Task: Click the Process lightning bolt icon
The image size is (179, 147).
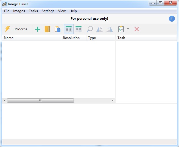Action: pyautogui.click(x=7, y=29)
